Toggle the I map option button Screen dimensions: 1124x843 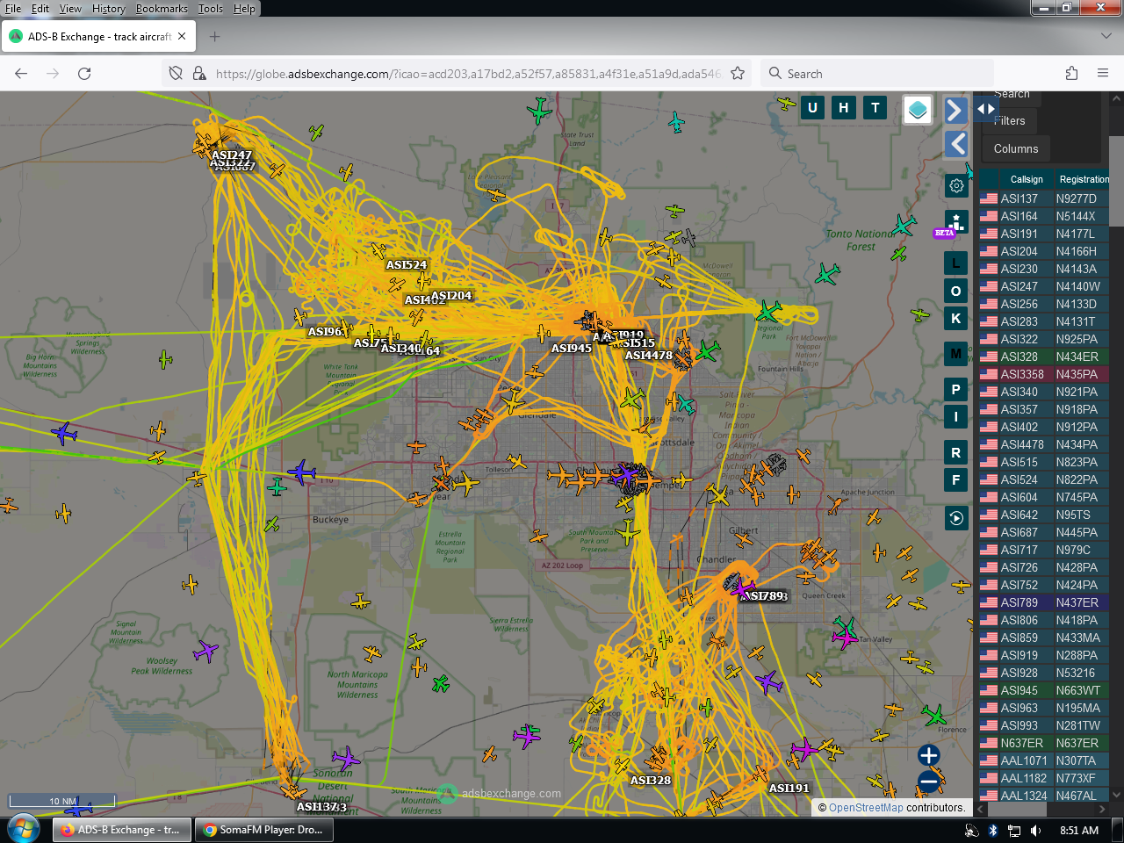[x=956, y=416]
